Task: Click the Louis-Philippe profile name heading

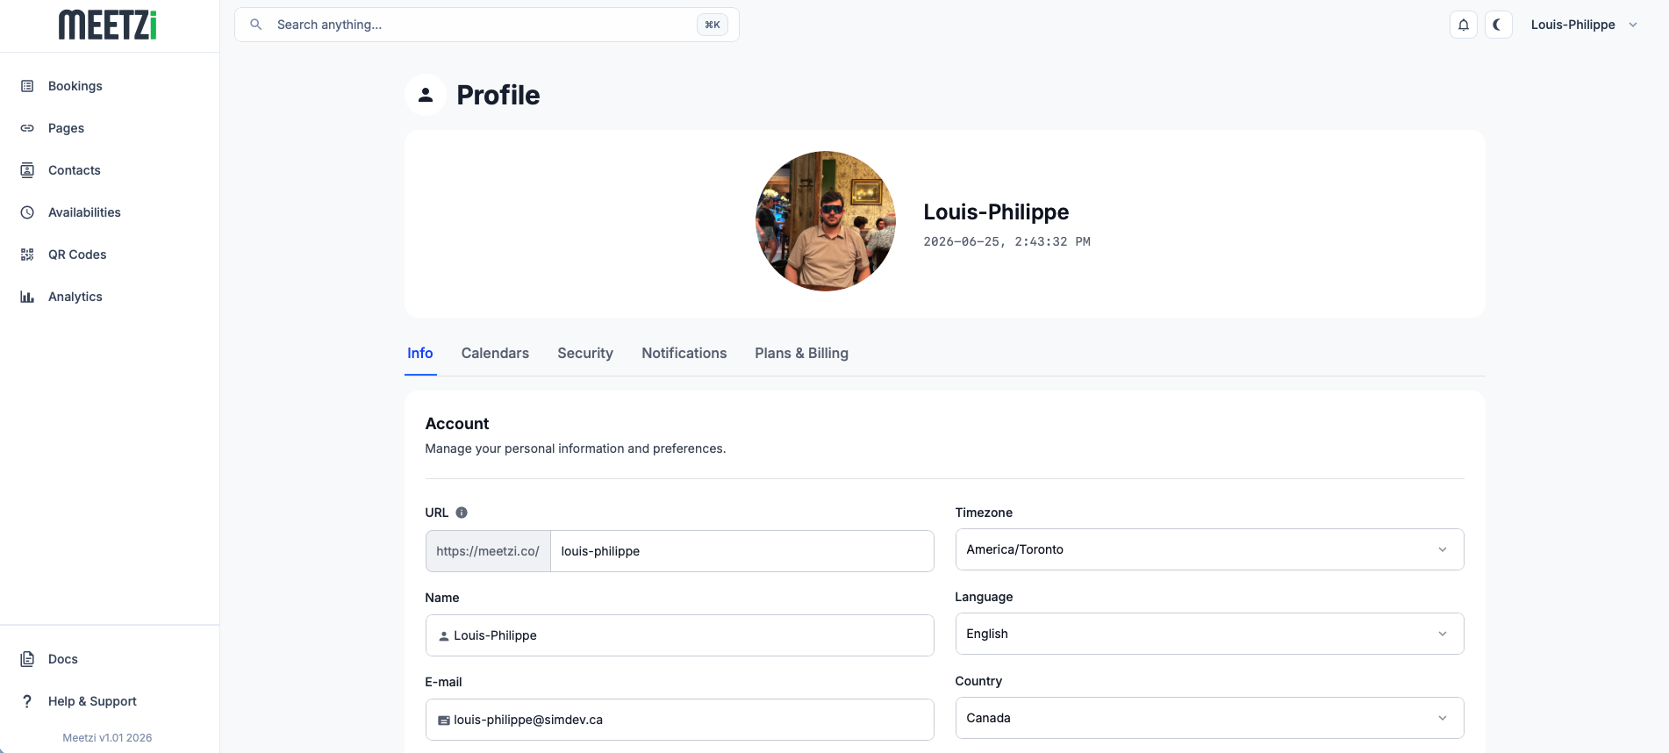Action: click(996, 212)
